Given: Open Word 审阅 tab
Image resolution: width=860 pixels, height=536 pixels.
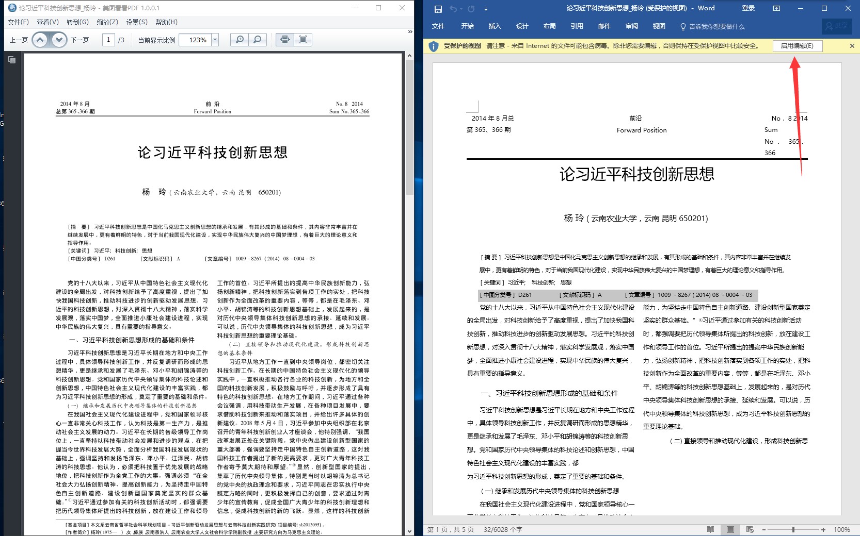Looking at the screenshot, I should [632, 26].
